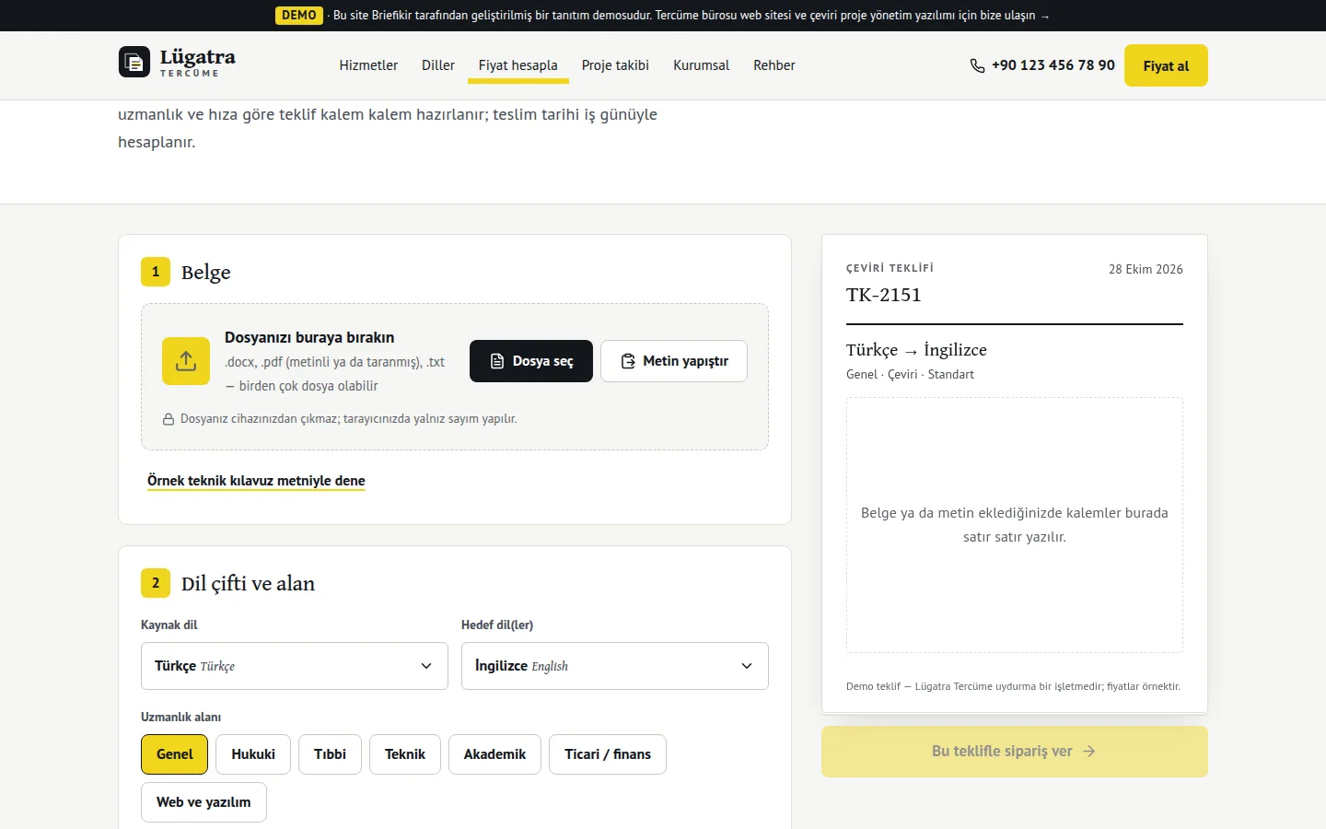Click the yellow DEMO badge
This screenshot has height=829, width=1326.
pos(299,16)
